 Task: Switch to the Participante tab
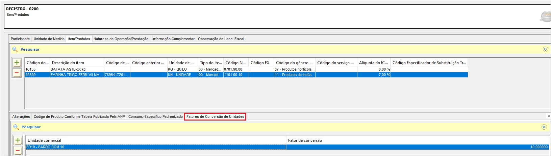(20, 39)
